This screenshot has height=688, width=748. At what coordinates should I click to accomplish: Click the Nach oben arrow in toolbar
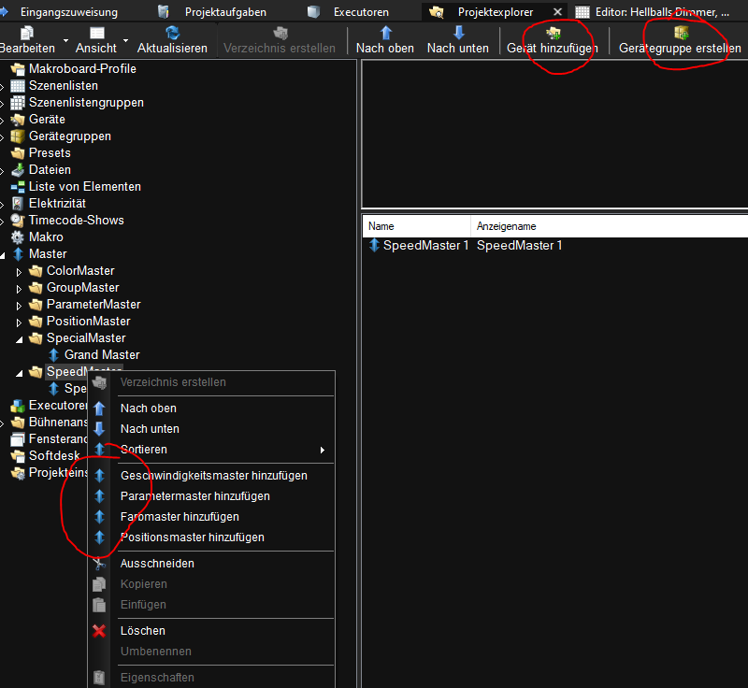tap(385, 33)
